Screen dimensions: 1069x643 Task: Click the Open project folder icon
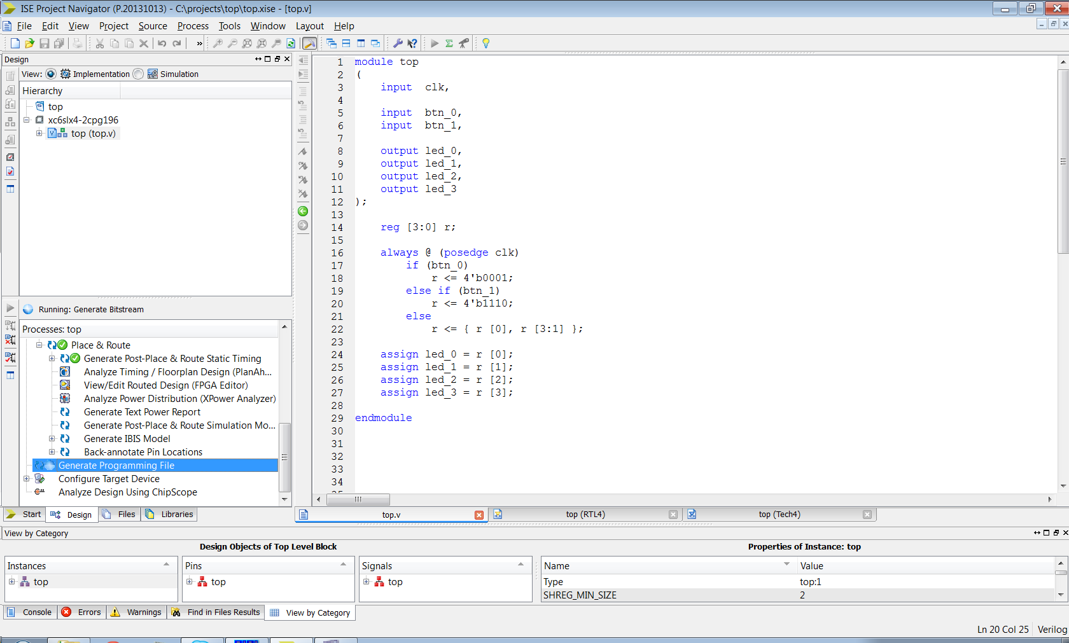click(x=29, y=43)
